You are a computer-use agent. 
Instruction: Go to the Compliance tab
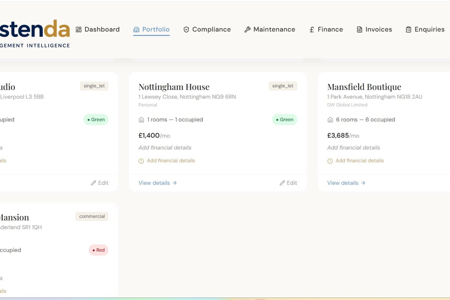tap(207, 29)
